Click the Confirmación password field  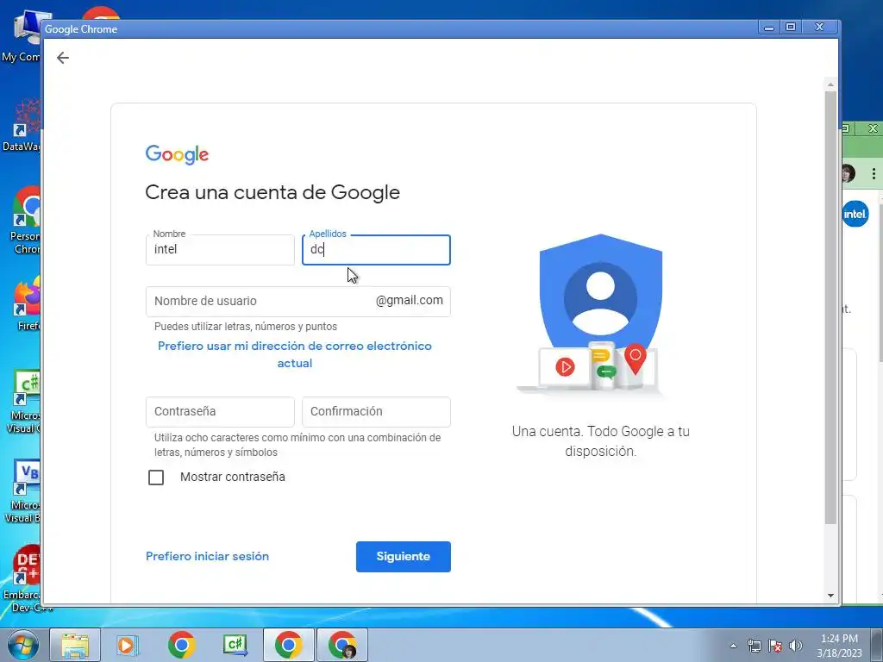click(x=376, y=411)
